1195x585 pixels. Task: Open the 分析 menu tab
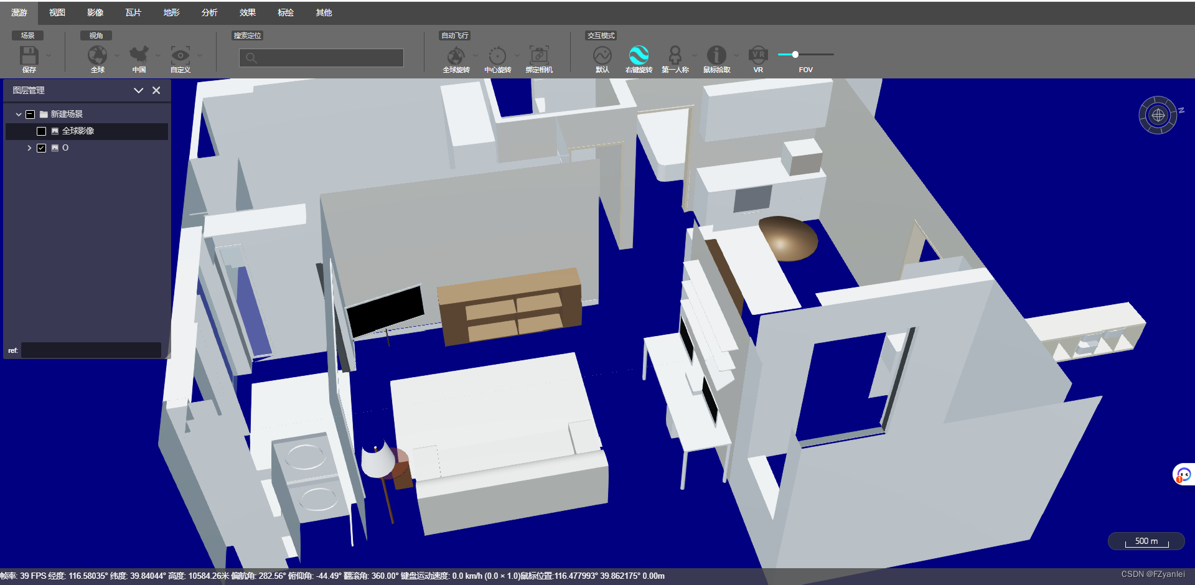pyautogui.click(x=209, y=12)
